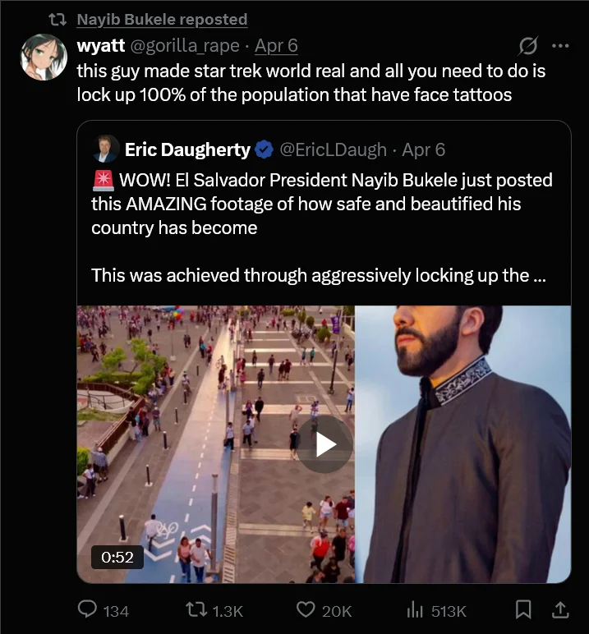589x634 pixels.
Task: Open the "Nayib Bukele reposted" link
Action: [x=162, y=19]
